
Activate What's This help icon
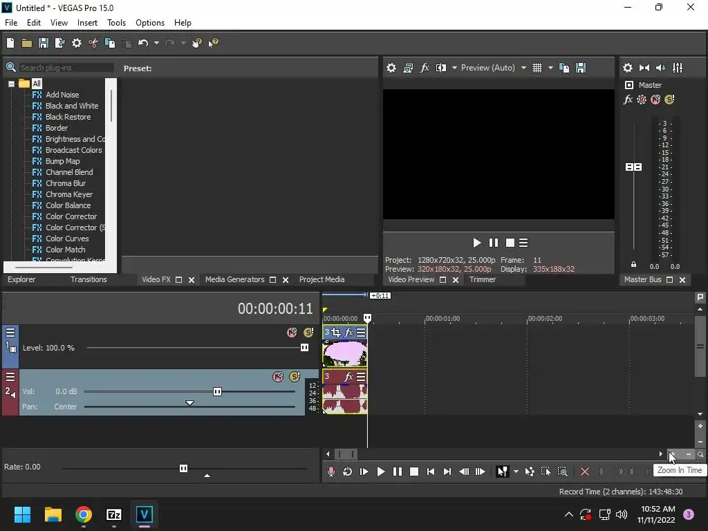[x=213, y=43]
